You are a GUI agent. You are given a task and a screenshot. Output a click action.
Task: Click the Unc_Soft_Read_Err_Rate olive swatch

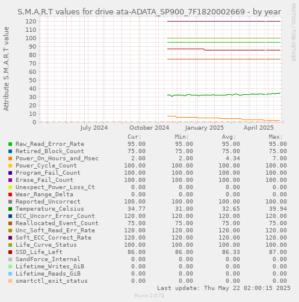click(x=10, y=231)
